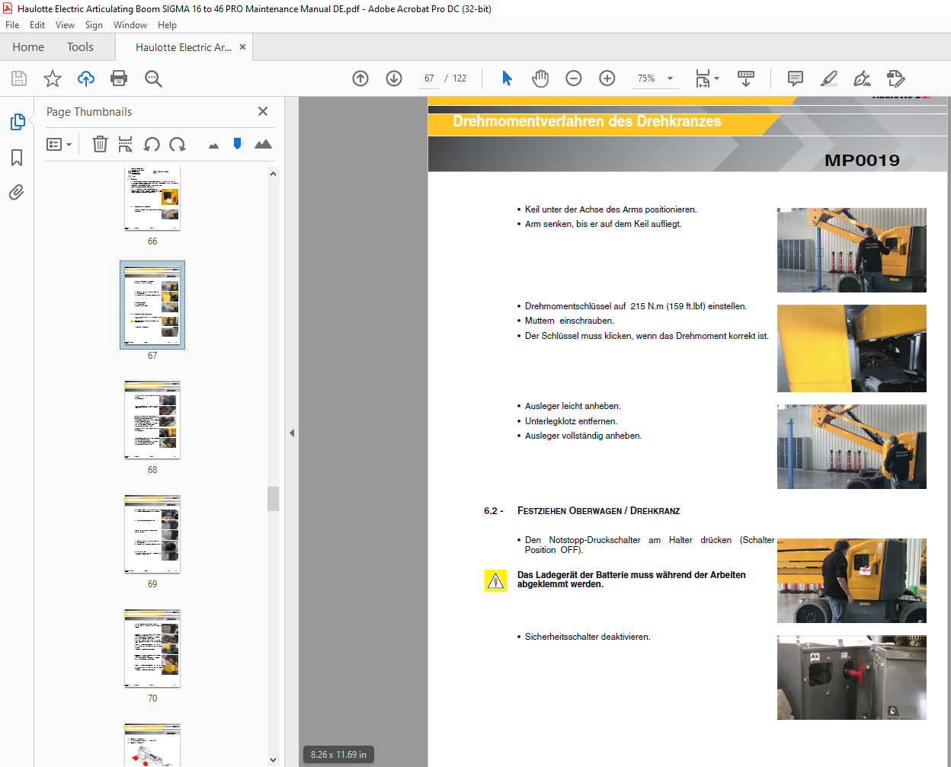Close the Haulotte document tab
The width and height of the screenshot is (951, 767).
tap(242, 47)
